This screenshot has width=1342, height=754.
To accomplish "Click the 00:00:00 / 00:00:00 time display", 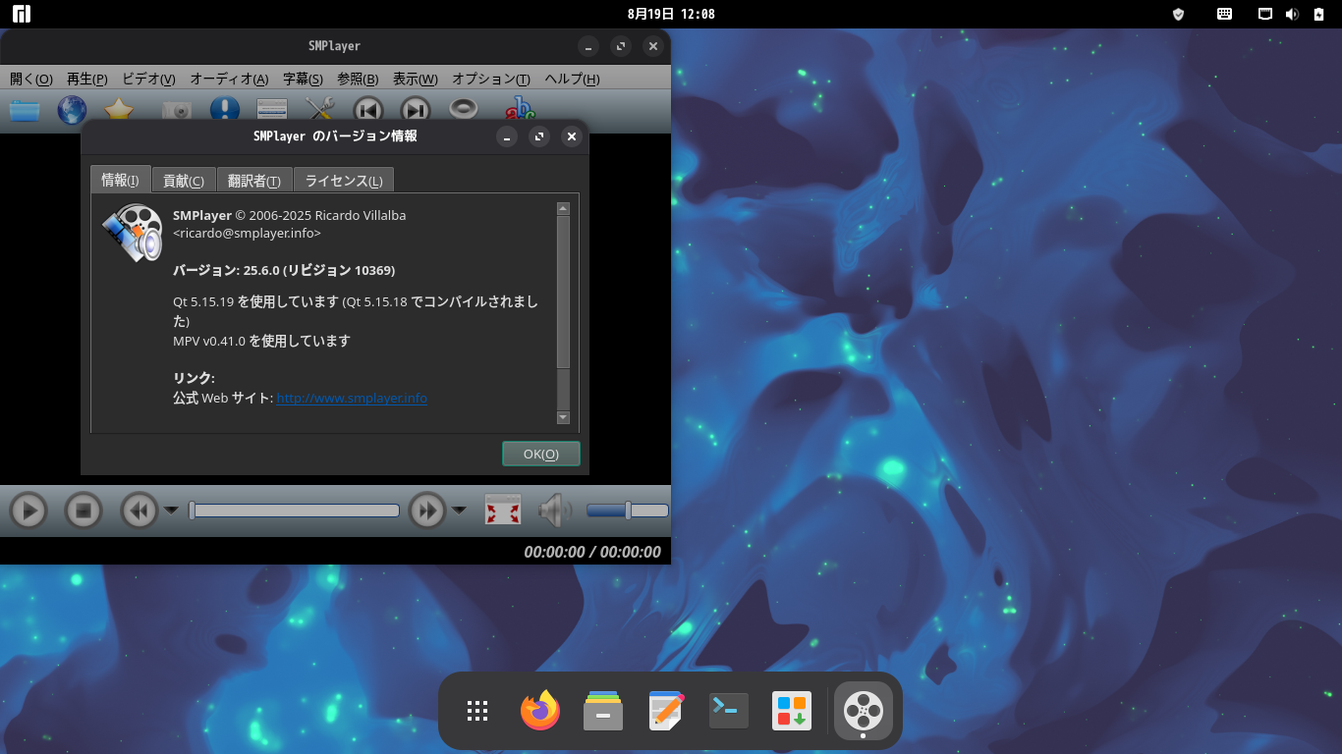I will tap(592, 552).
